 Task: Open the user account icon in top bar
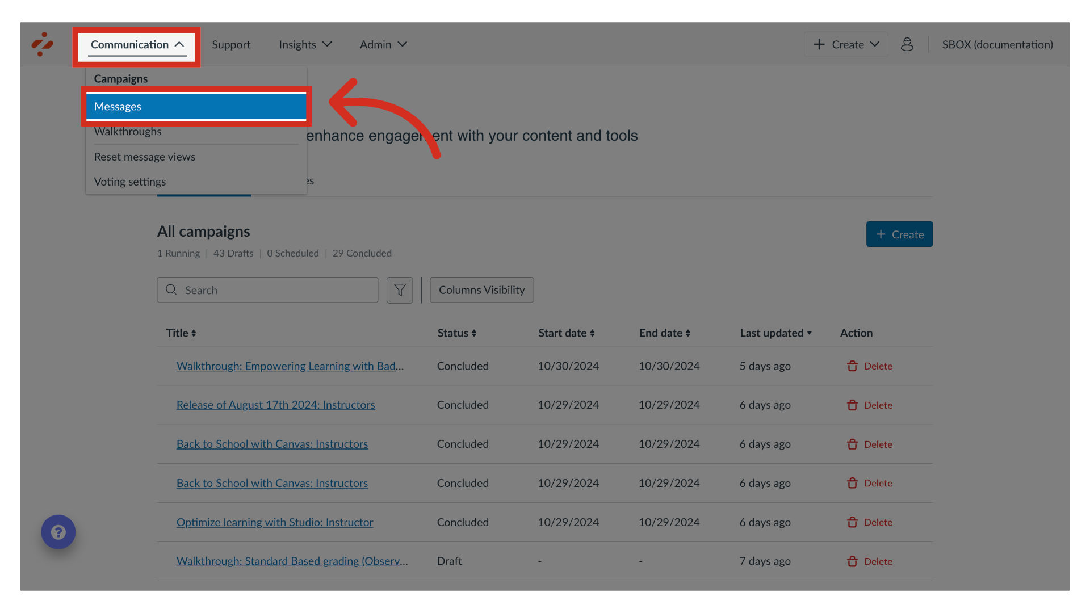pyautogui.click(x=907, y=44)
